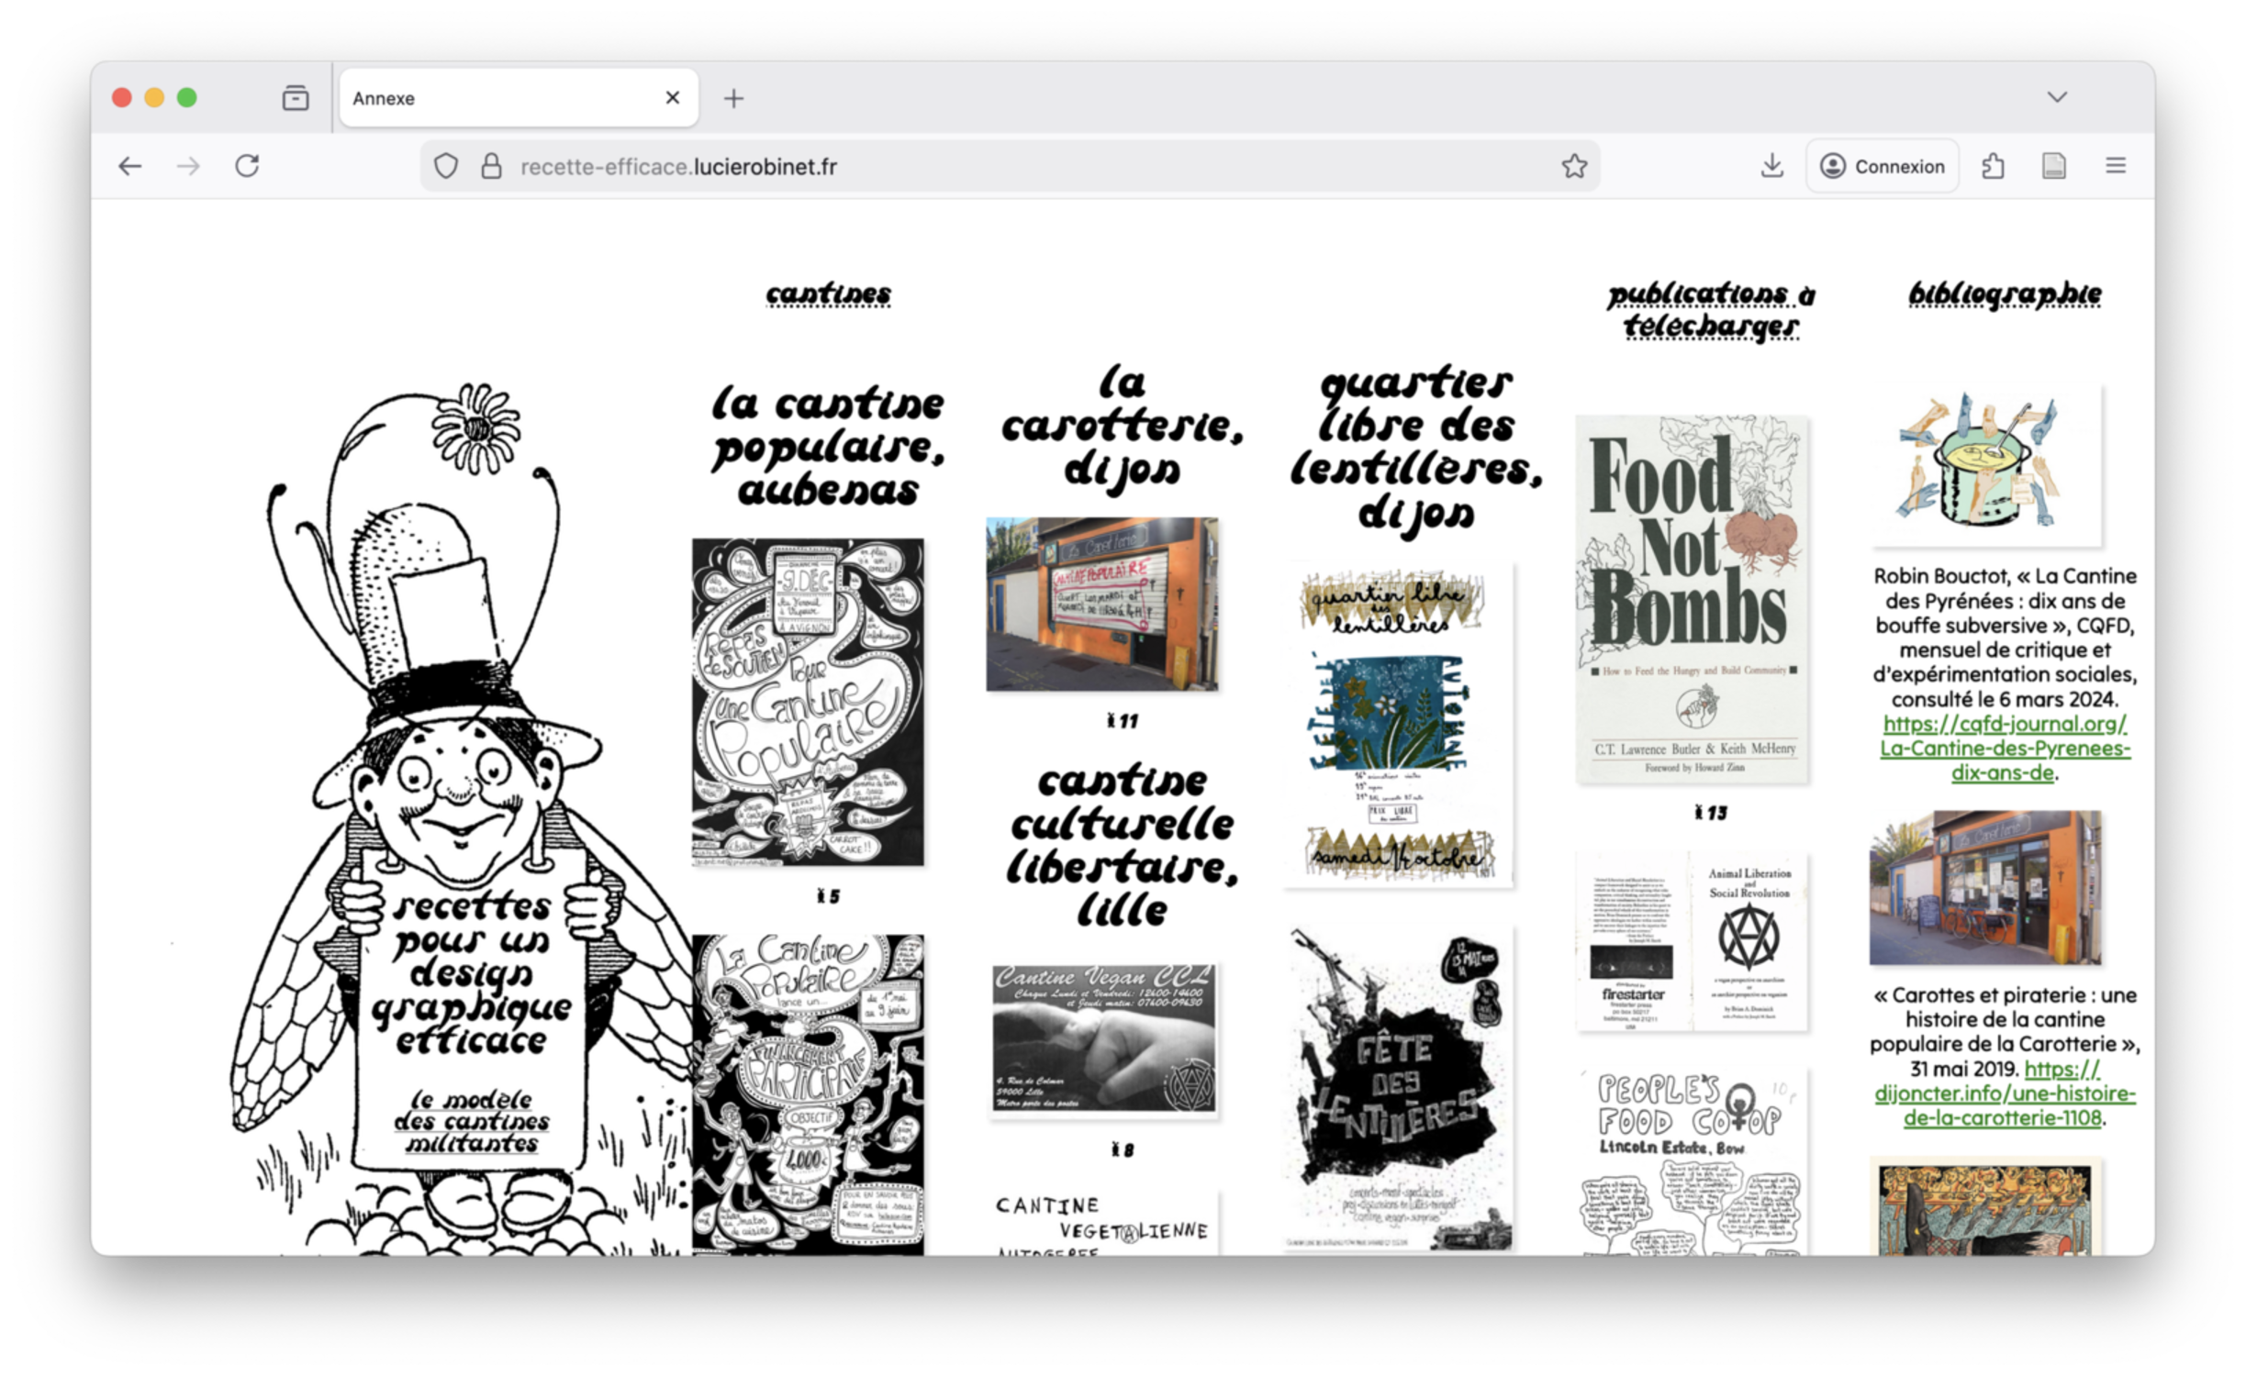2246x1376 pixels.
Task: Click the back navigation arrow
Action: [130, 166]
